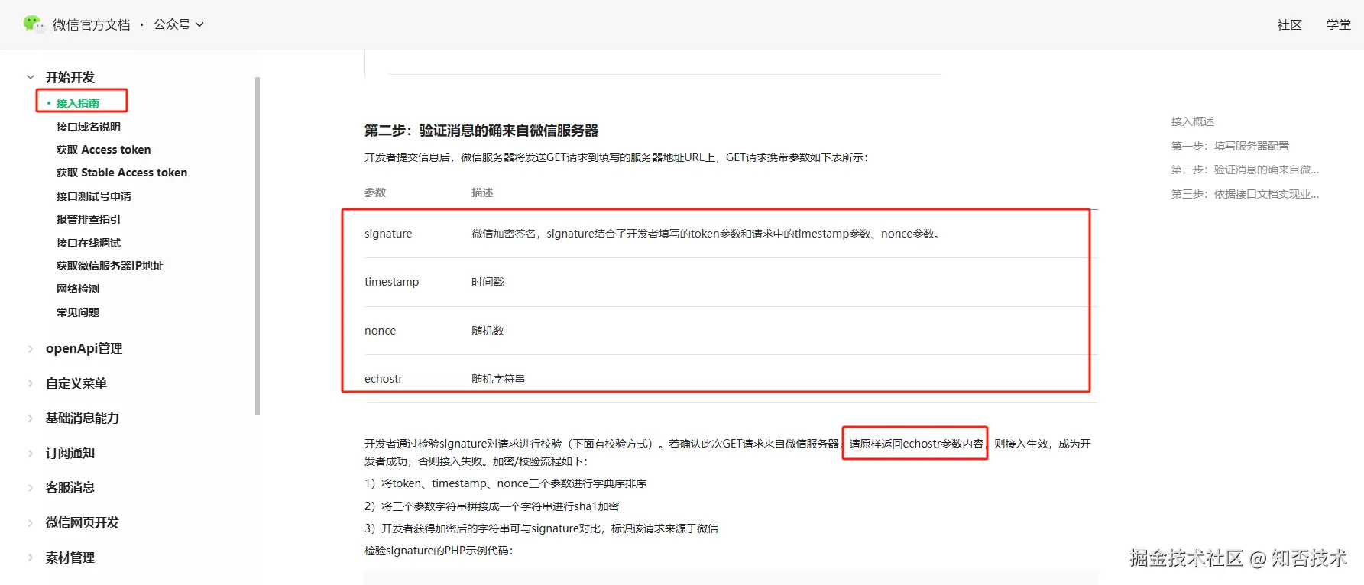The image size is (1364, 585).
Task: Open 自定义菜单 section title
Action: coord(76,383)
